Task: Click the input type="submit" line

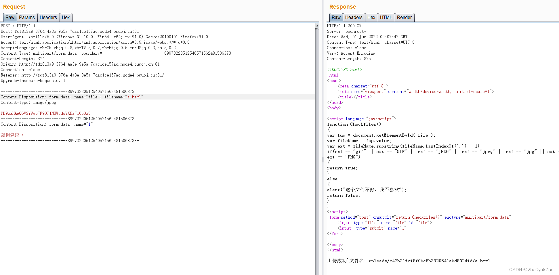Action: pyautogui.click(x=373, y=228)
